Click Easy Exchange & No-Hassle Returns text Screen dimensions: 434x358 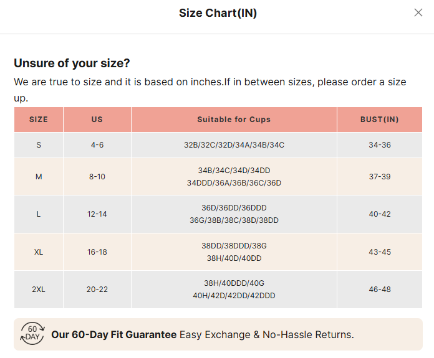[x=266, y=334]
